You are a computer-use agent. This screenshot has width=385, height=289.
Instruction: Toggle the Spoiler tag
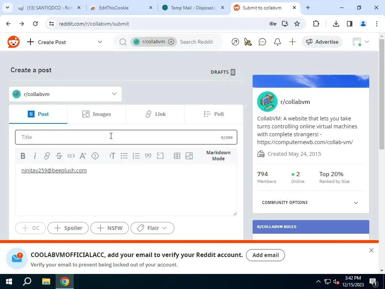[x=68, y=228]
